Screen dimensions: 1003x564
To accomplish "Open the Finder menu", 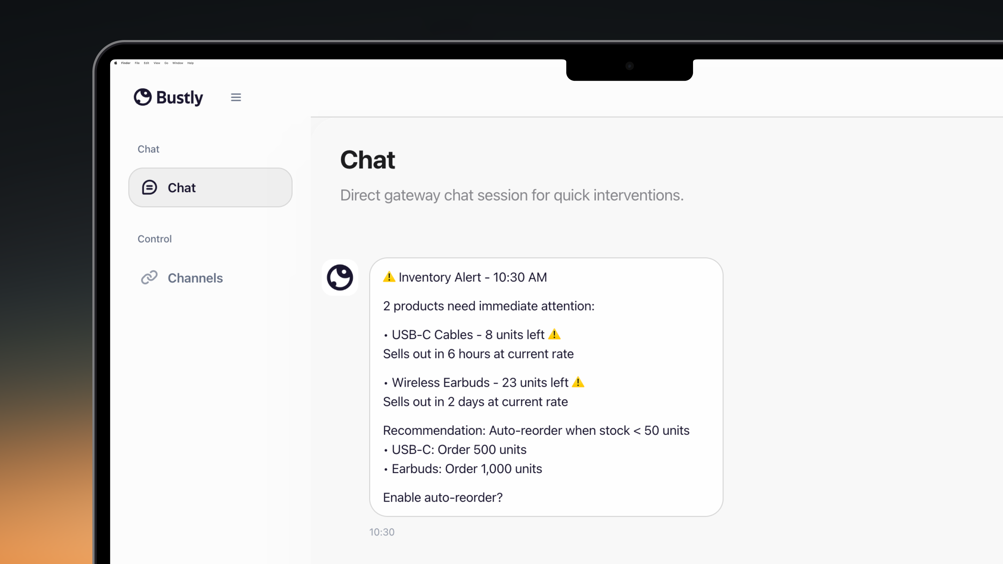I will (126, 63).
